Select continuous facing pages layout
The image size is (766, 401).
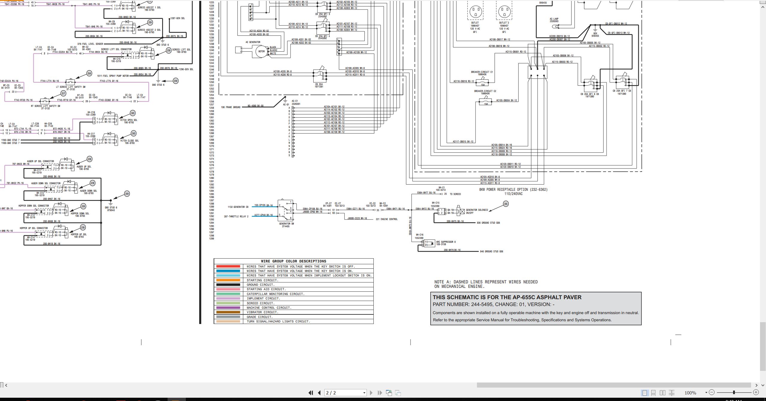tap(672, 393)
